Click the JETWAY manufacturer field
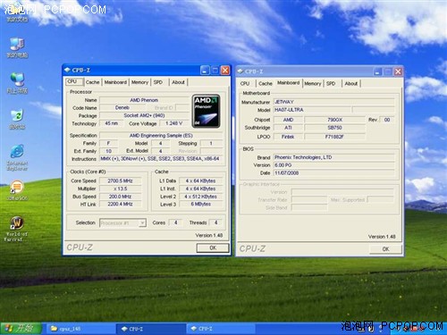 pyautogui.click(x=333, y=102)
